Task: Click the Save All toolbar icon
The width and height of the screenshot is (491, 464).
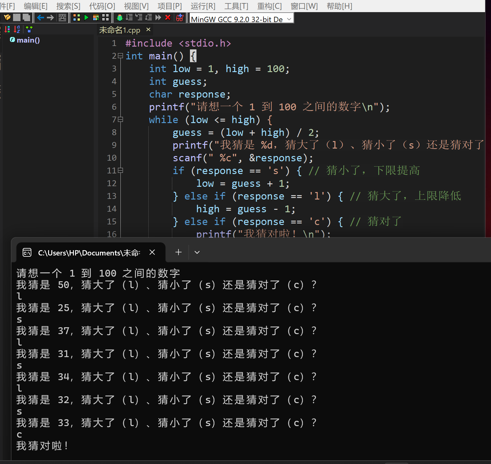Action: [x=26, y=18]
